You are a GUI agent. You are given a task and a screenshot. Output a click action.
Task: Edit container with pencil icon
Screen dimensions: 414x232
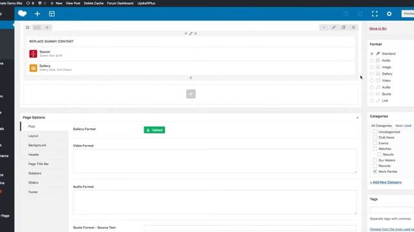pos(334,27)
